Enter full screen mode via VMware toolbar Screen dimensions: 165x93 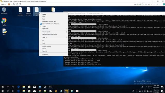pos(17,4)
